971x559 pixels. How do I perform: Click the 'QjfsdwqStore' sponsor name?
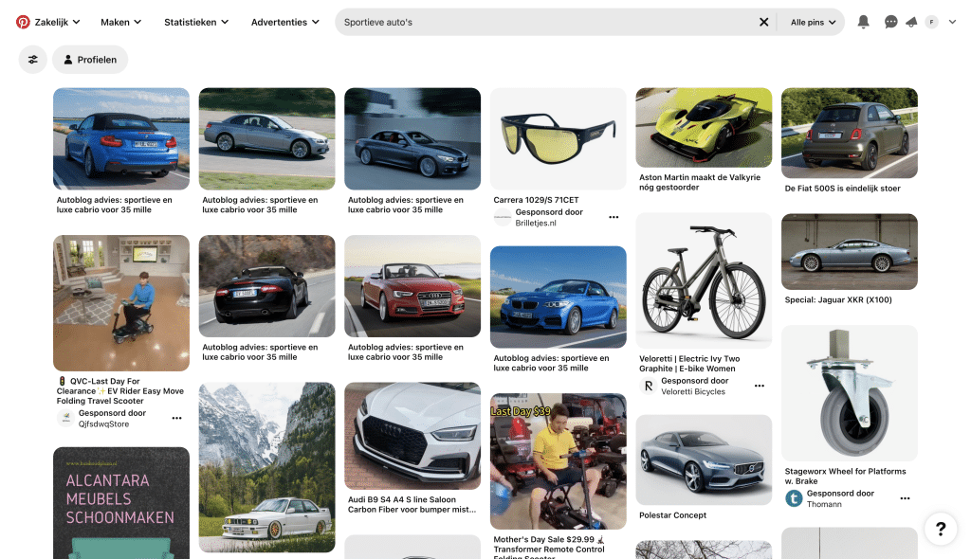[x=103, y=424]
